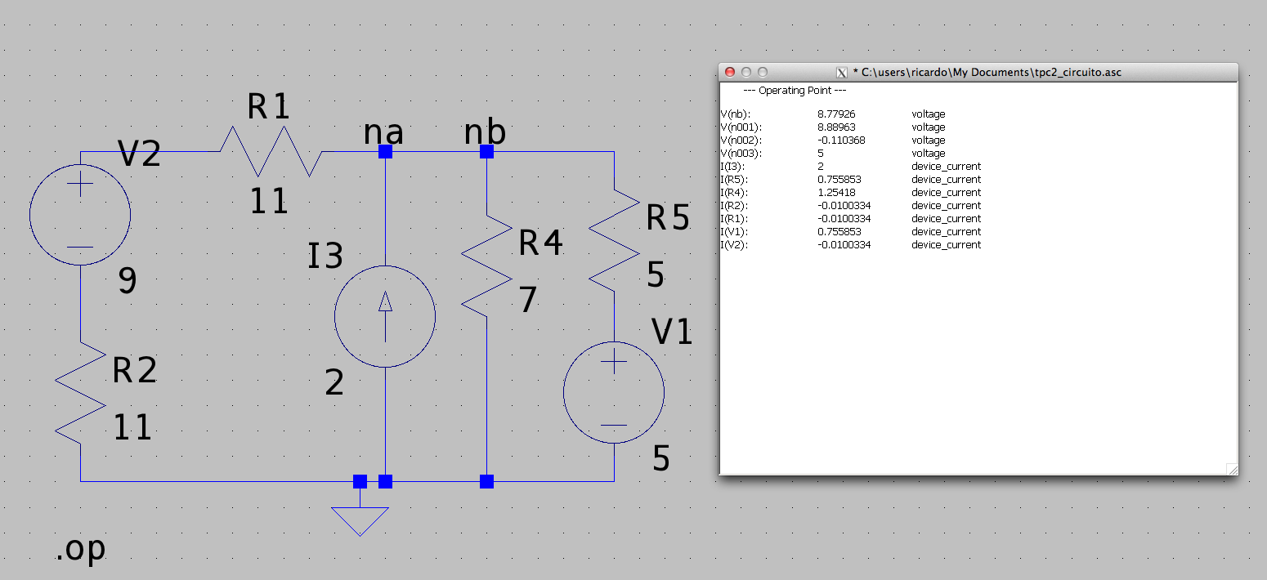This screenshot has width=1267, height=580.
Task: Close the Operating Point results window
Action: click(x=730, y=72)
